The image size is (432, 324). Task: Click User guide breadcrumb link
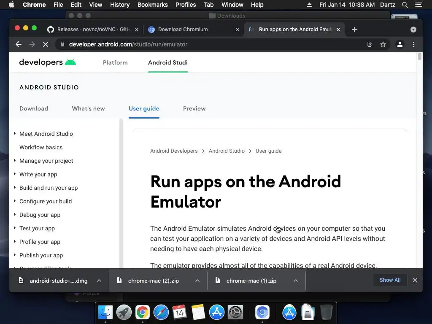269,151
